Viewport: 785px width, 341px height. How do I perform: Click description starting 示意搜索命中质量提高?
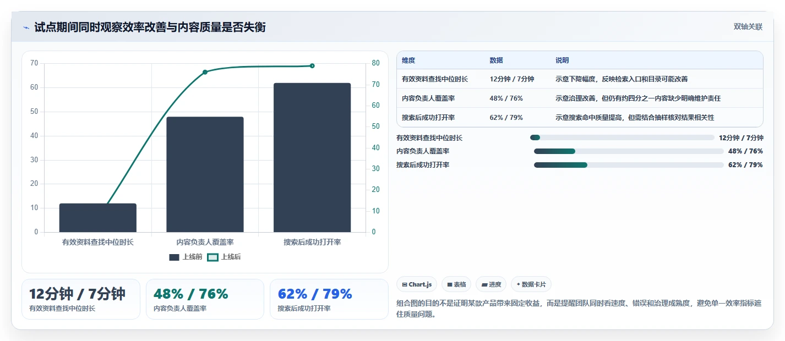635,118
